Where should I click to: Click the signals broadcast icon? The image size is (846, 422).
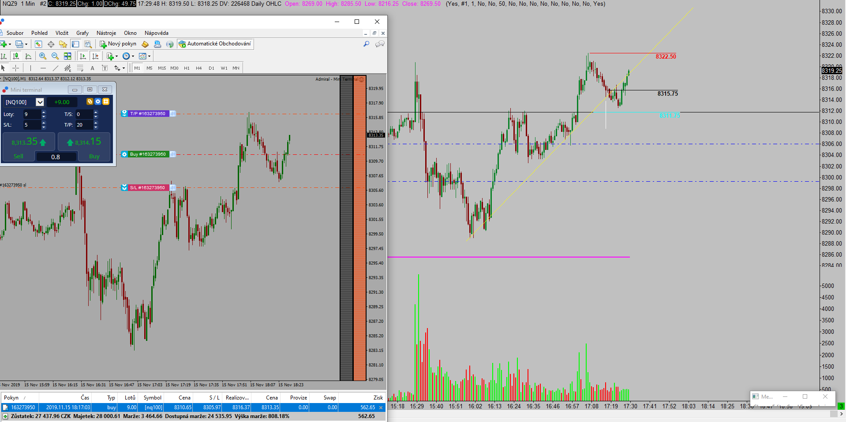pyautogui.click(x=170, y=44)
